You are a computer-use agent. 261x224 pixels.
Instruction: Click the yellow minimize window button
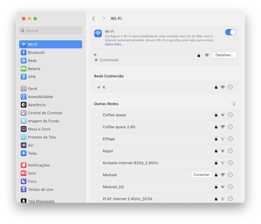point(29,18)
